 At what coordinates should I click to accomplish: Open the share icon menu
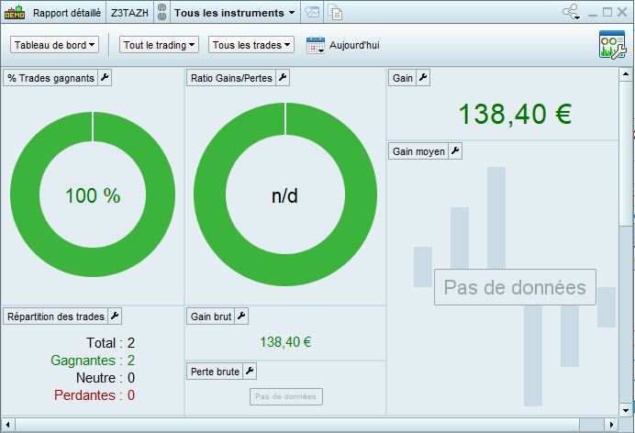(x=572, y=12)
